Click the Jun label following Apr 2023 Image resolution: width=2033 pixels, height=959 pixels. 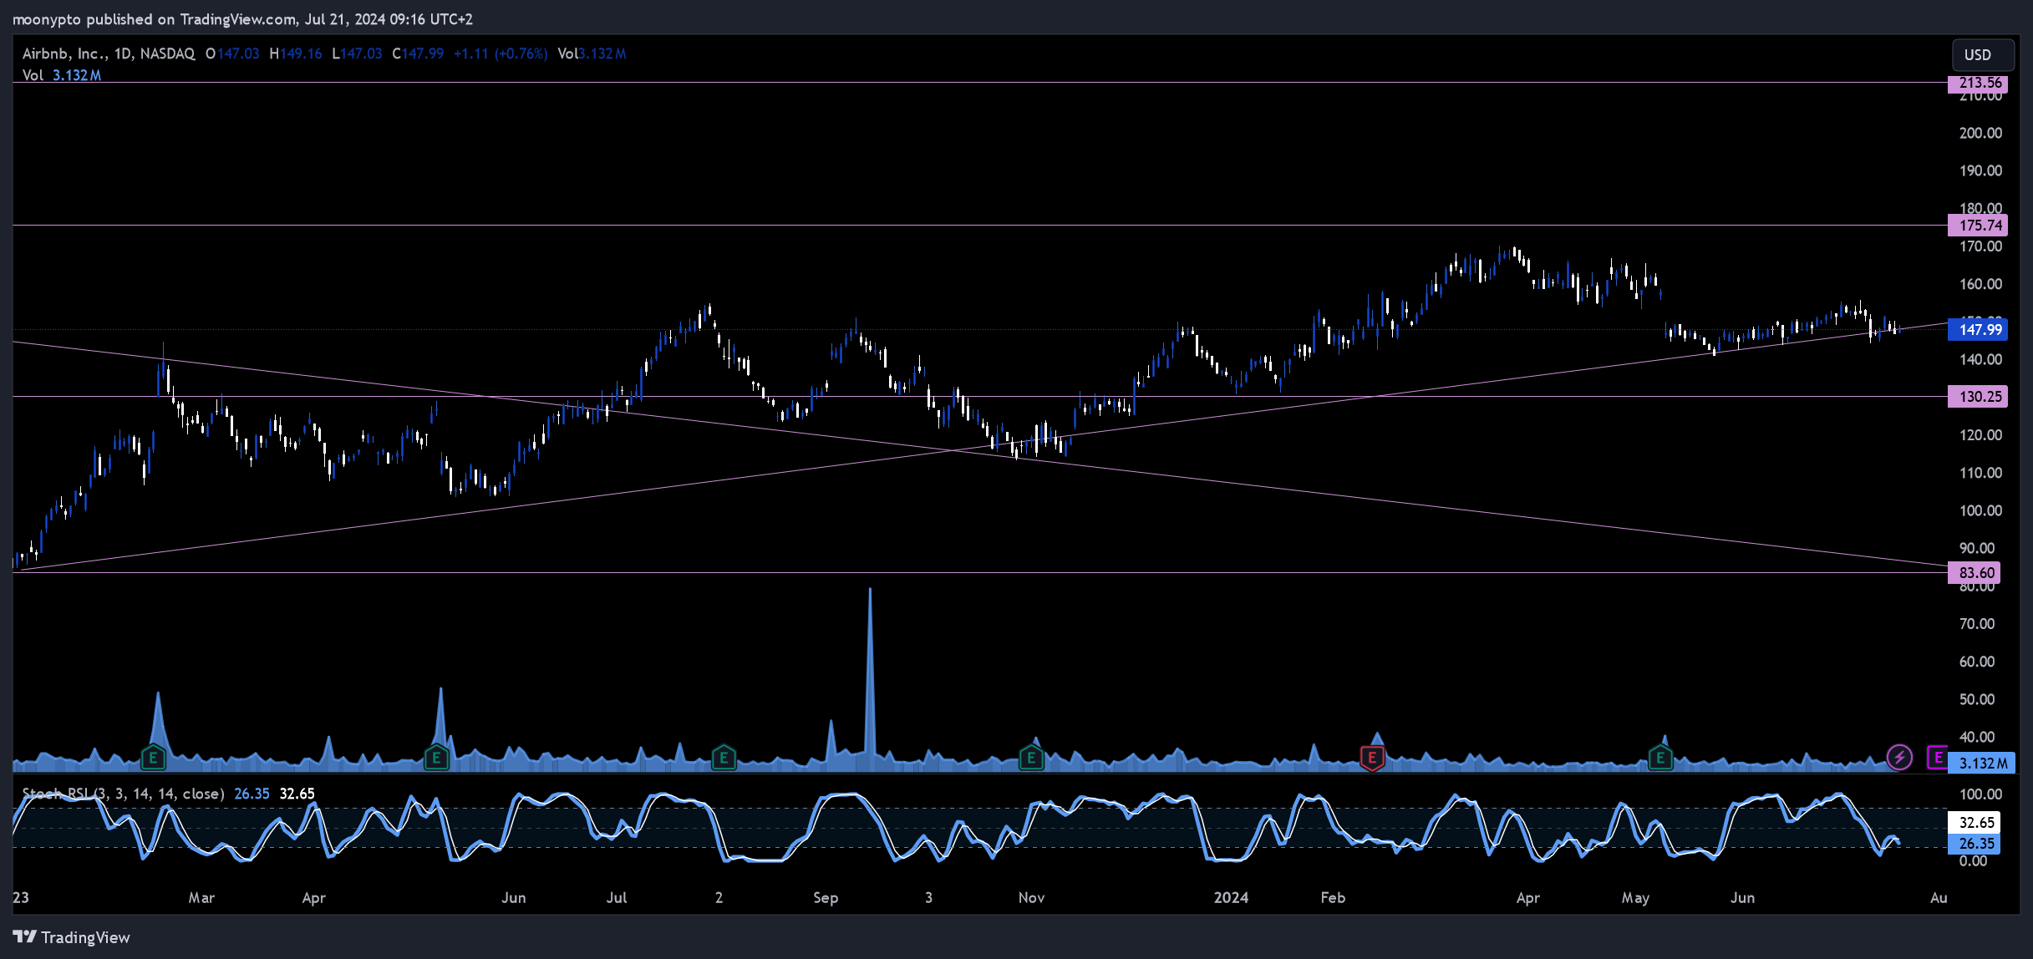tap(514, 898)
